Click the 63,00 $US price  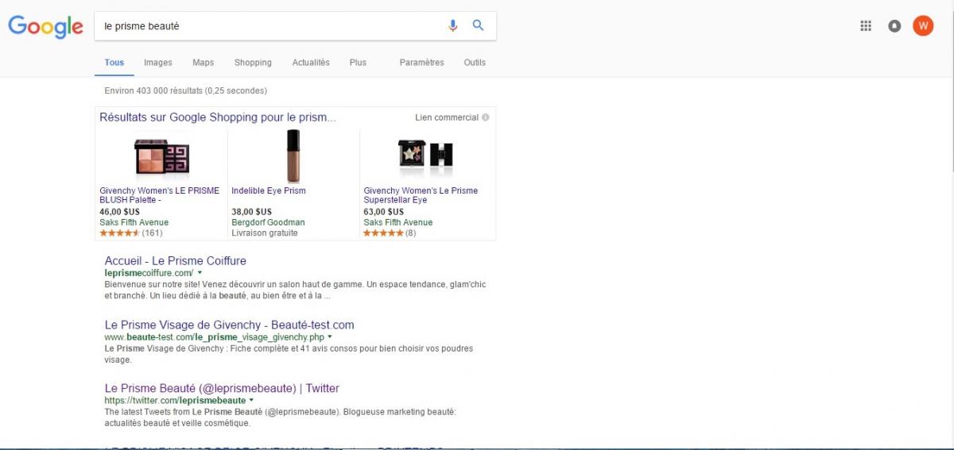tap(383, 212)
